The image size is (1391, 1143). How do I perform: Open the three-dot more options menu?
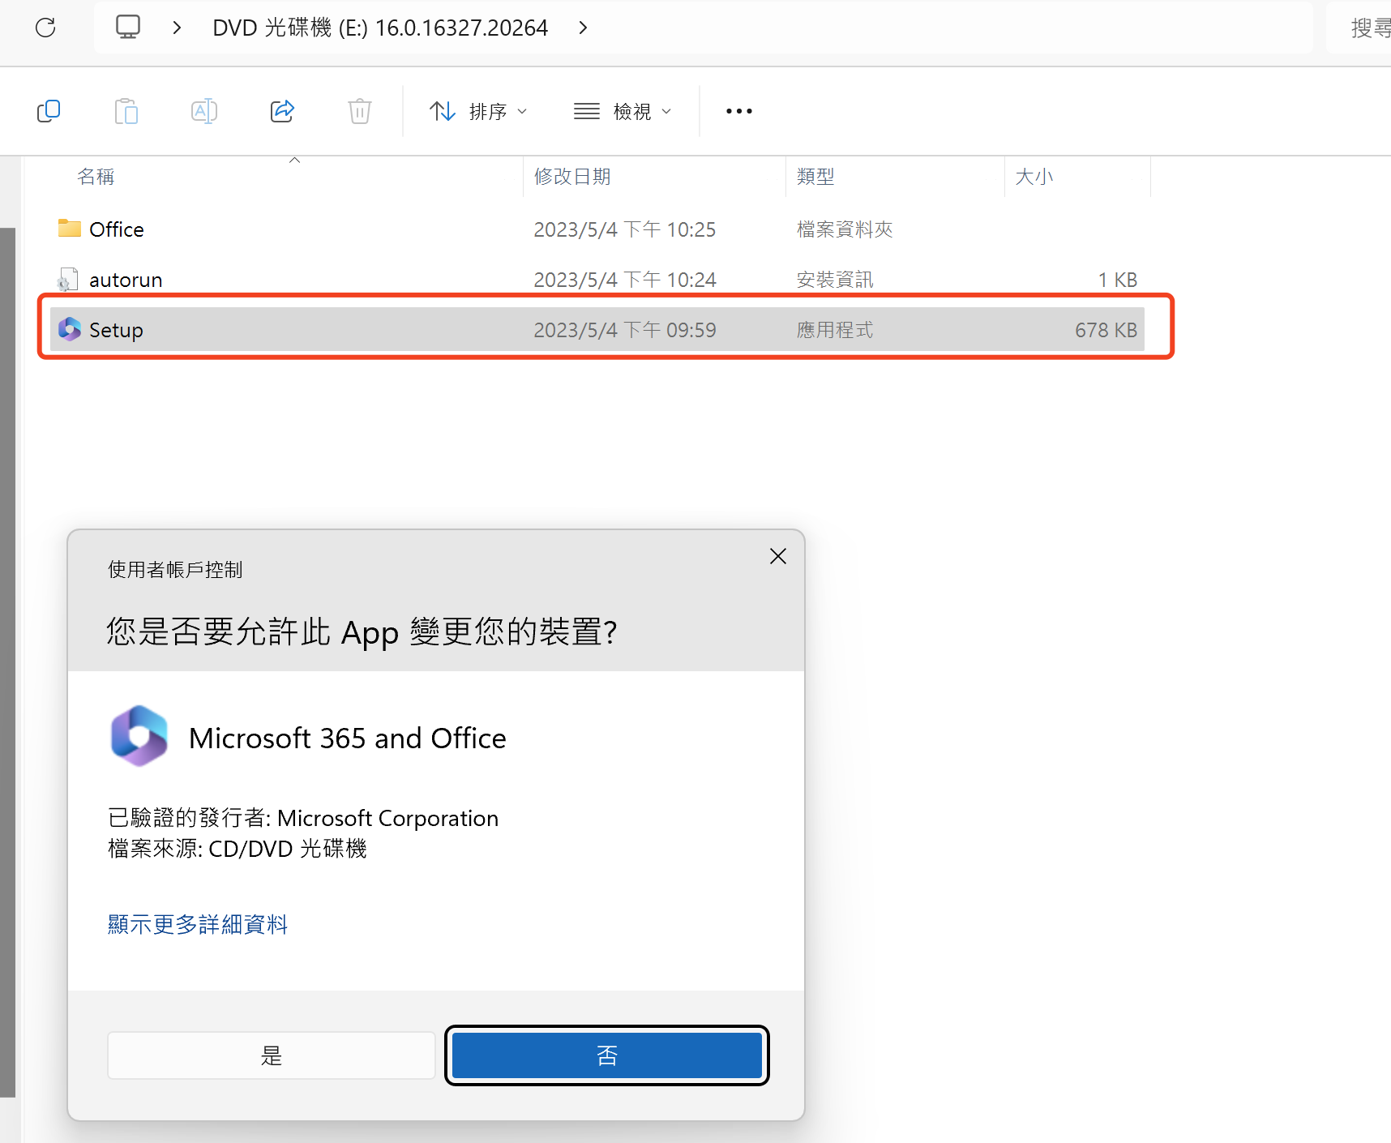[738, 111]
